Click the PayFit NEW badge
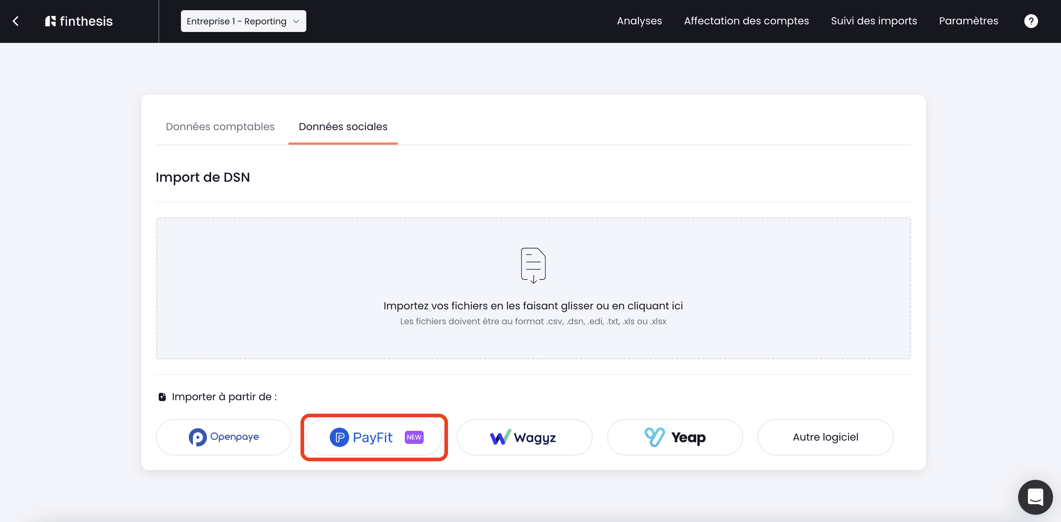 pyautogui.click(x=414, y=437)
